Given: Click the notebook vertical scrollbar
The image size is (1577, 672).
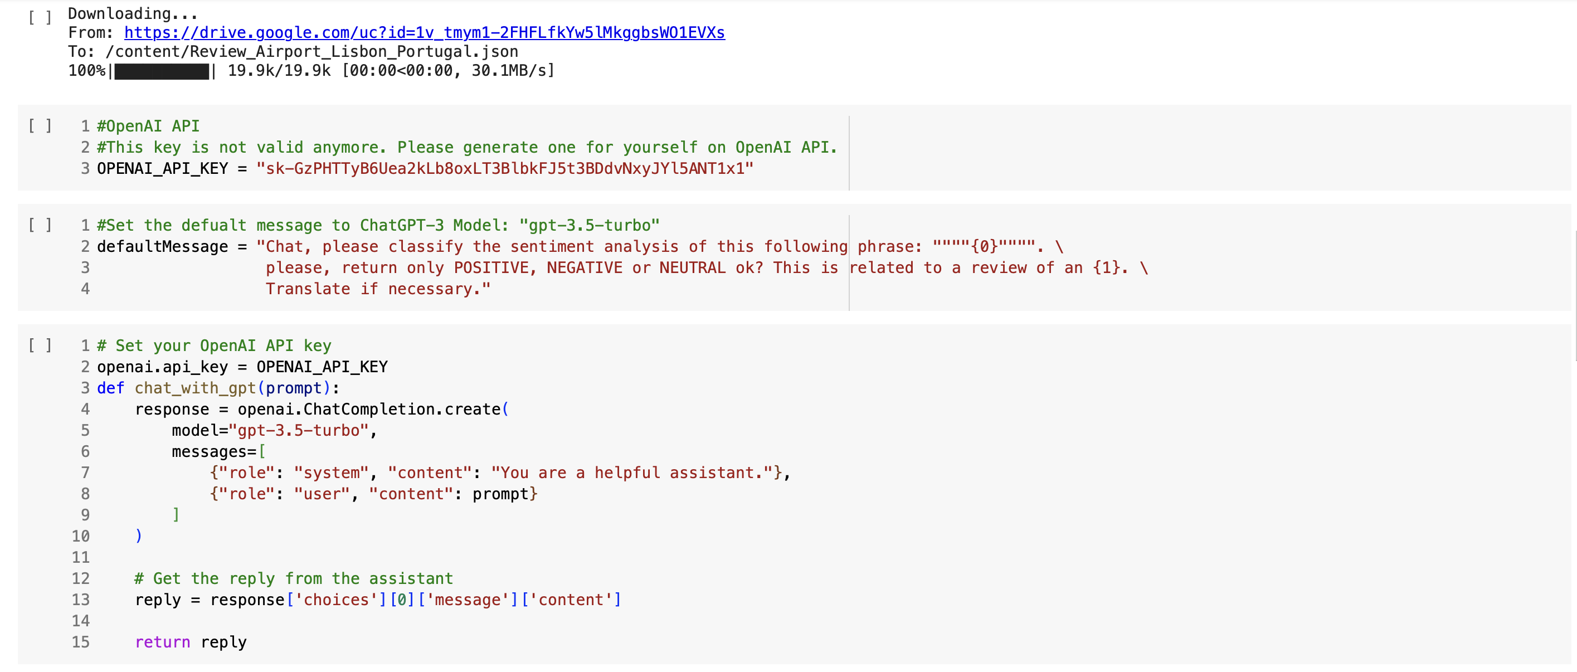Looking at the screenshot, I should [x=1574, y=295].
